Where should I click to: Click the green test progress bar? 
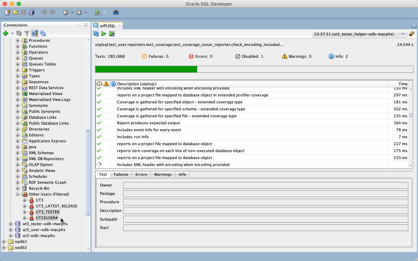(146, 69)
